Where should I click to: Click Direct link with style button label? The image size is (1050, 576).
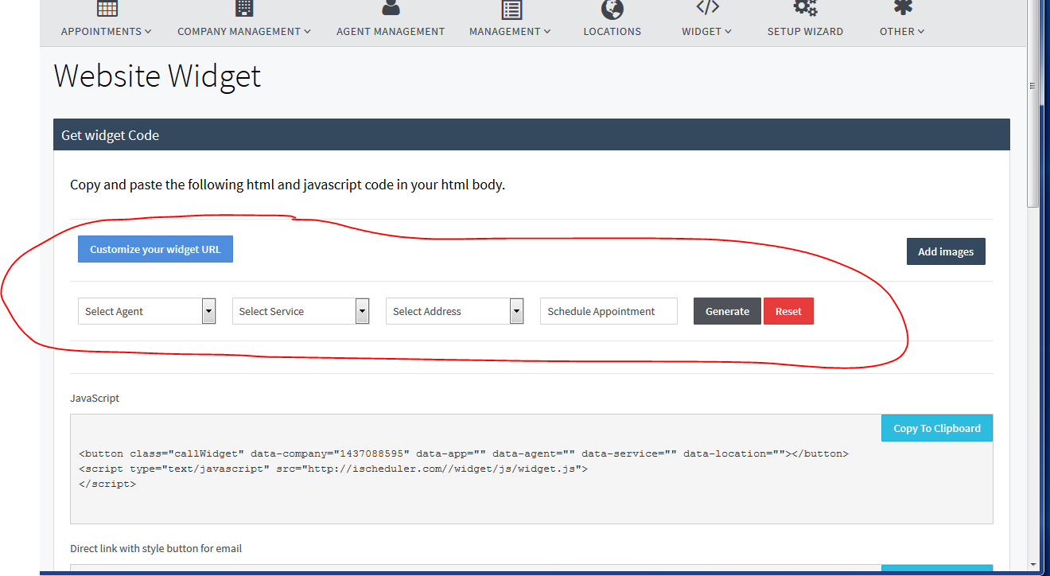(156, 548)
